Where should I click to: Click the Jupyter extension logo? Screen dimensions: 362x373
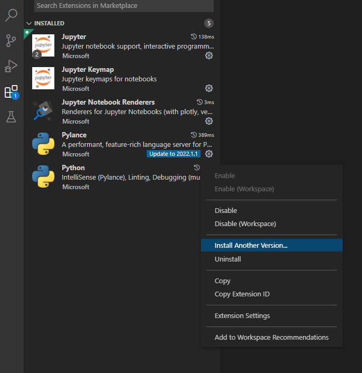[43, 45]
